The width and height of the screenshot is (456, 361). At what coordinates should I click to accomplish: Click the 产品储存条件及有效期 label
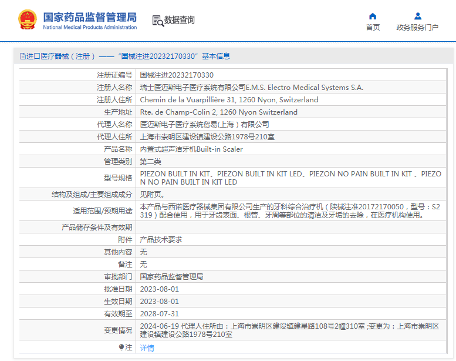point(97,228)
